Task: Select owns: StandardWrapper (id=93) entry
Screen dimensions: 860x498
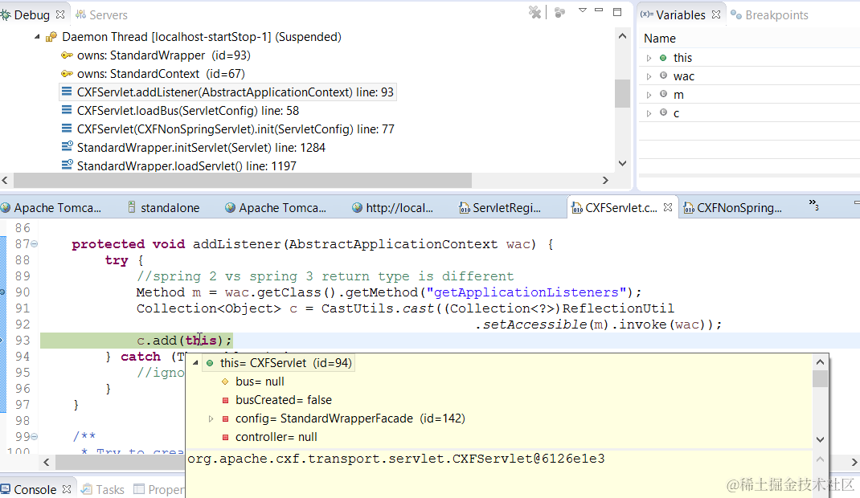Action: tap(155, 55)
